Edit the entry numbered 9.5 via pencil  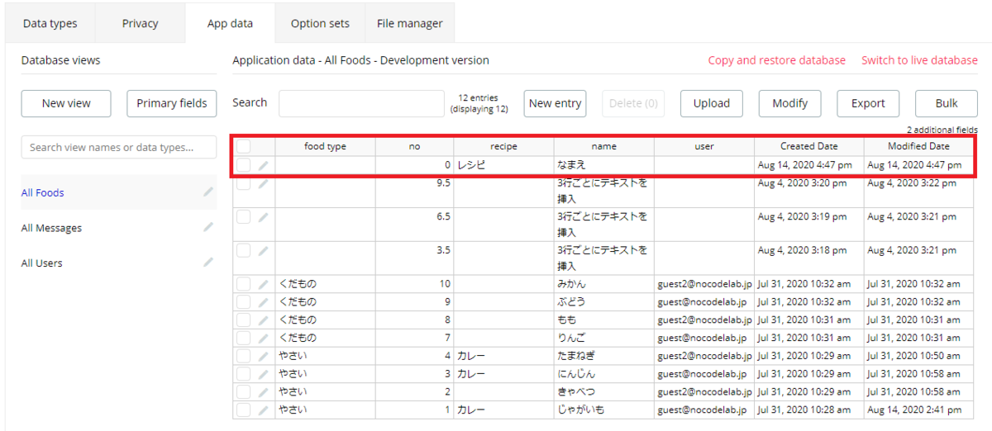pos(263,183)
